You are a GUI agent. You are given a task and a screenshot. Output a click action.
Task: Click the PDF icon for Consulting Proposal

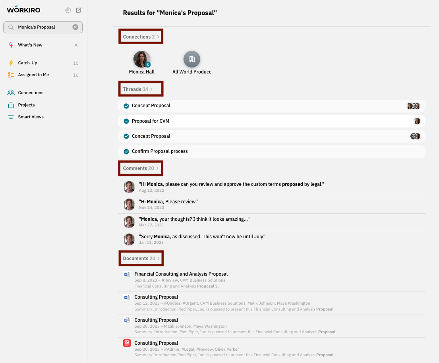(x=127, y=343)
